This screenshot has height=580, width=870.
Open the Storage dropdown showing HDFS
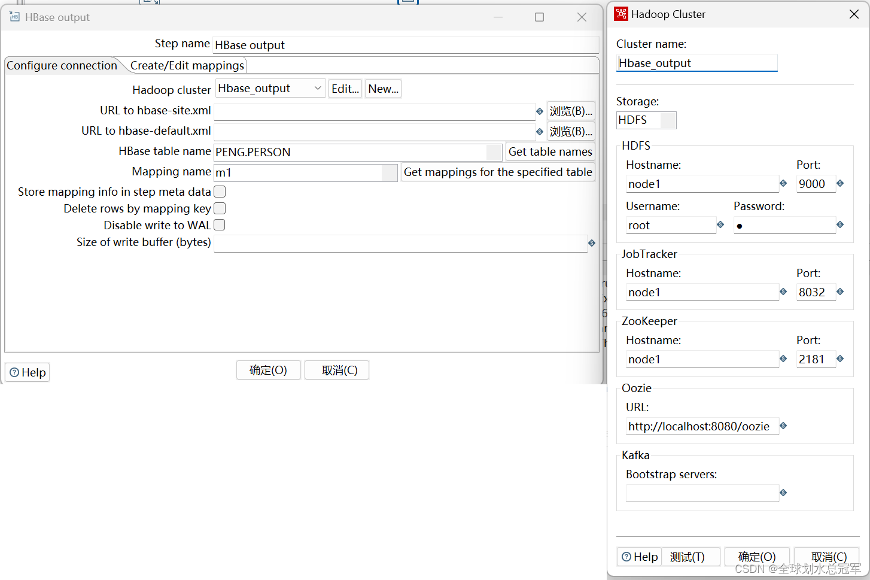coord(669,120)
